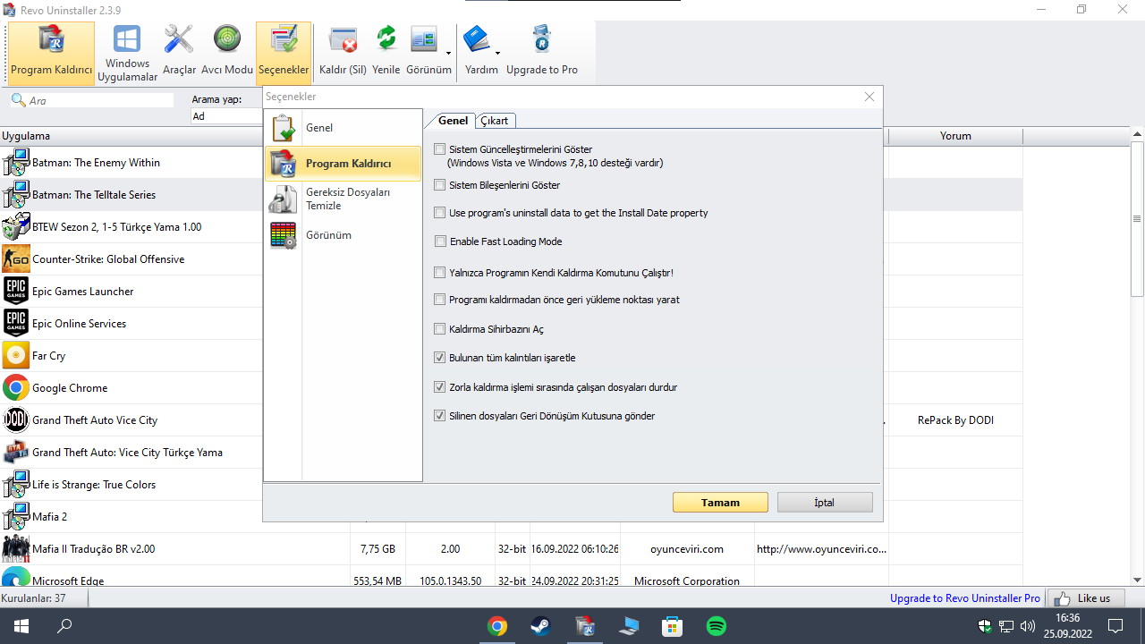Viewport: 1145px width, 644px height.
Task: Uncheck Bulunan tüm kalıntıları işaretle
Action: tap(439, 358)
